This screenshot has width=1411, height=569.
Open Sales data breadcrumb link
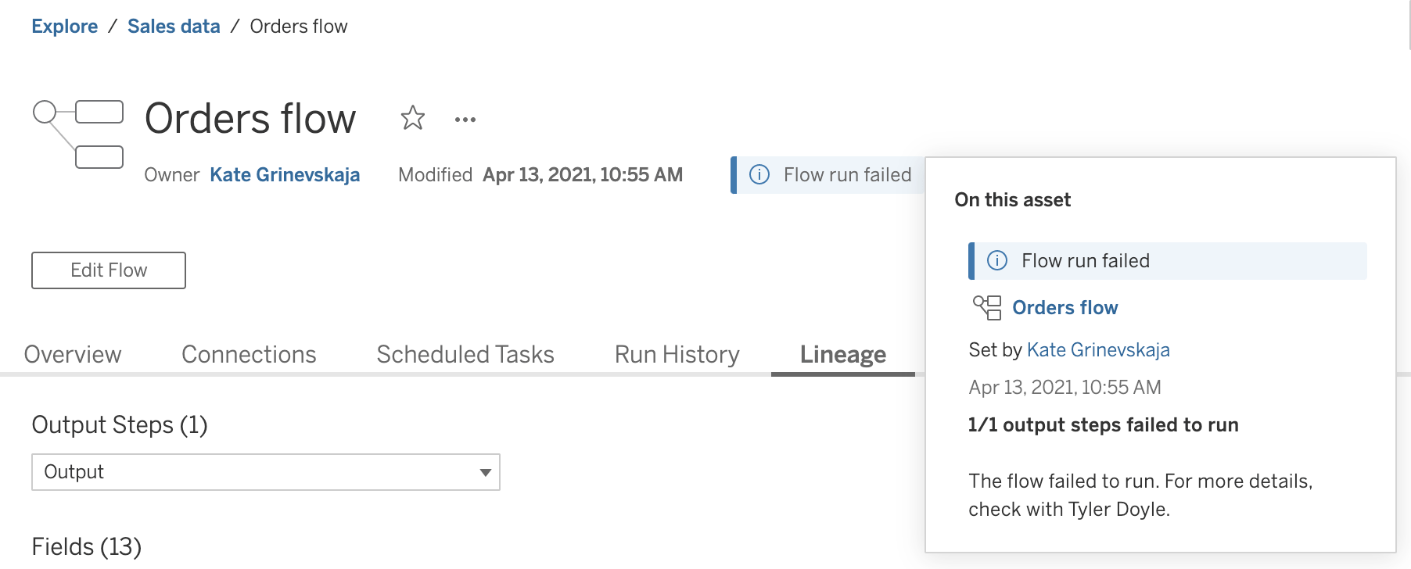[174, 27]
